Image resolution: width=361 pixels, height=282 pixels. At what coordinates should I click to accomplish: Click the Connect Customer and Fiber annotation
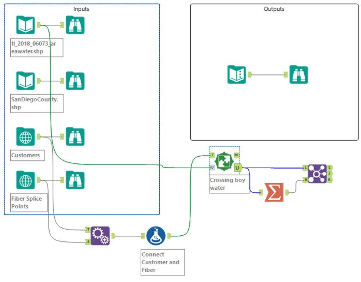pyautogui.click(x=163, y=262)
